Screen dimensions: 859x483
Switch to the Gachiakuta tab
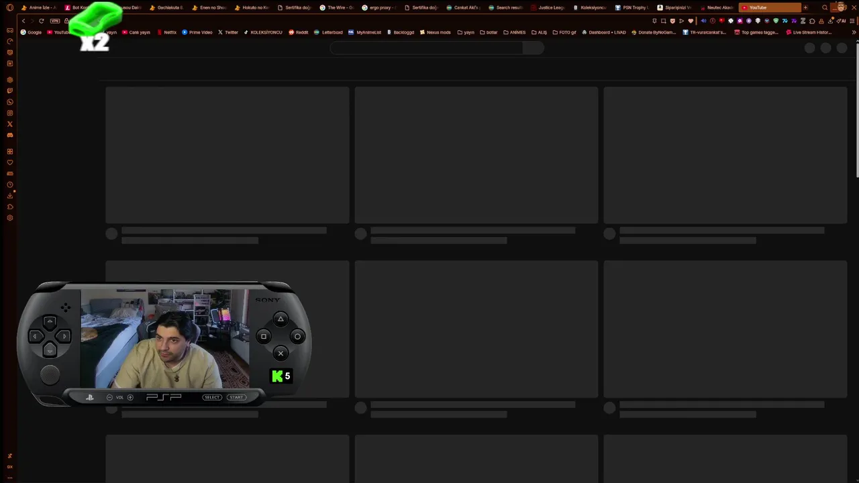[166, 7]
